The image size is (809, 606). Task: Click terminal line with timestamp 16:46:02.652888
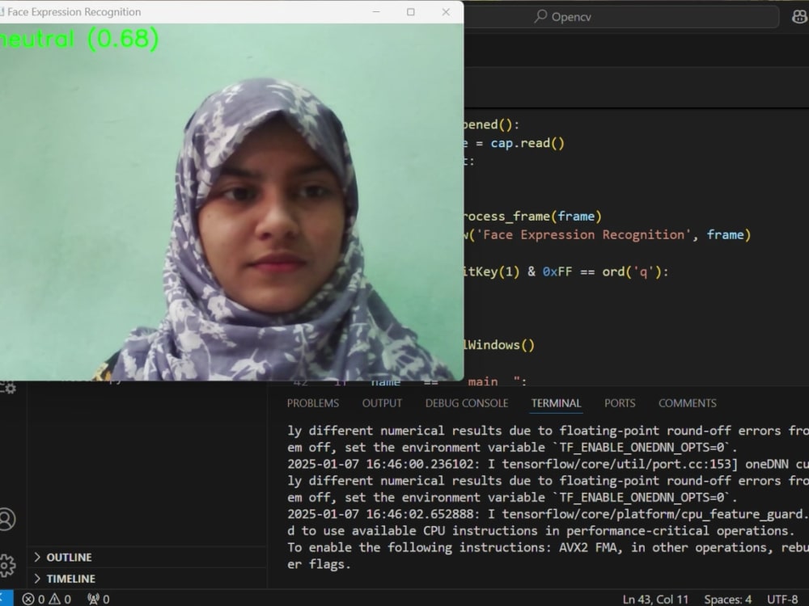click(548, 514)
